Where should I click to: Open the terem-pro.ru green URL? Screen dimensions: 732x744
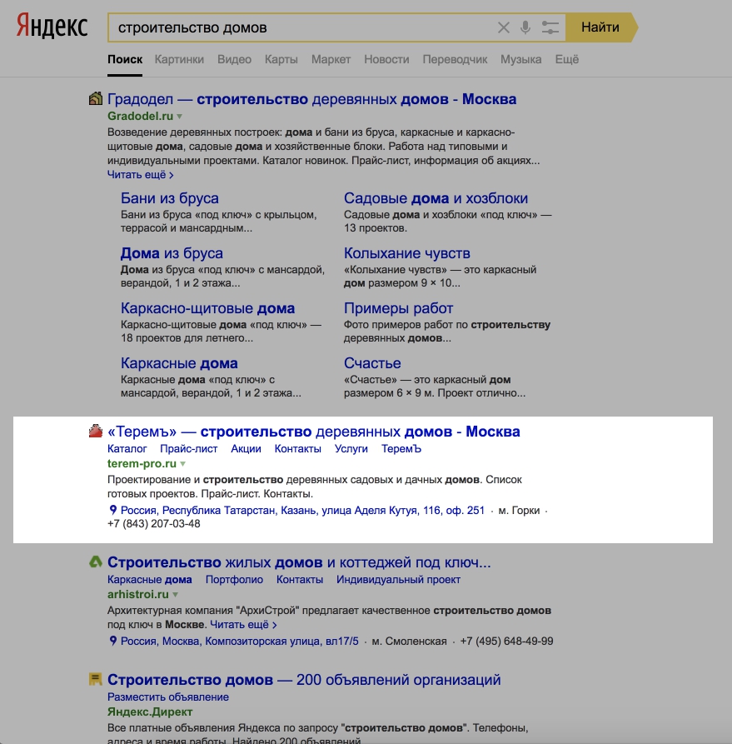pos(142,463)
